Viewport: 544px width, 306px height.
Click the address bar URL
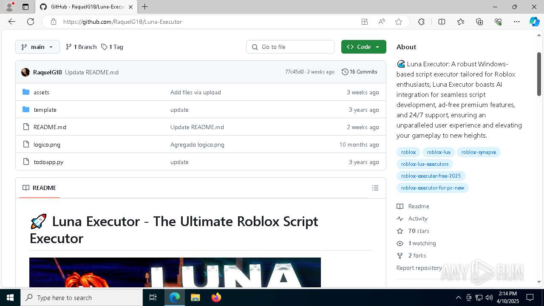[122, 22]
